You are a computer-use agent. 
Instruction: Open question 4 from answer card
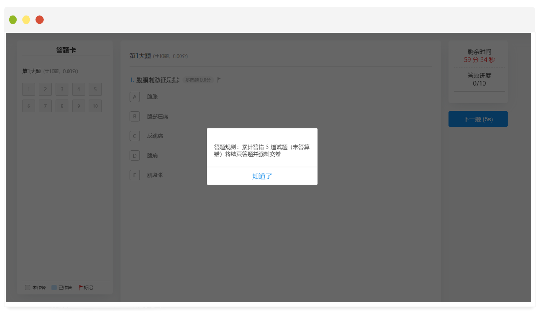pyautogui.click(x=78, y=89)
